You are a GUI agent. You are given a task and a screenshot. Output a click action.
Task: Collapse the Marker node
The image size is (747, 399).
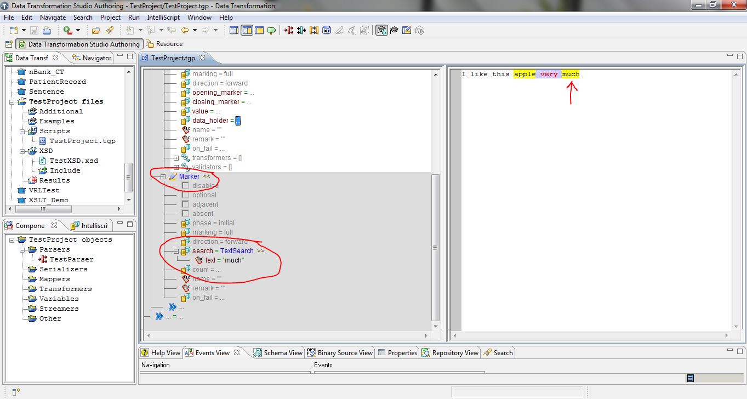tap(163, 176)
